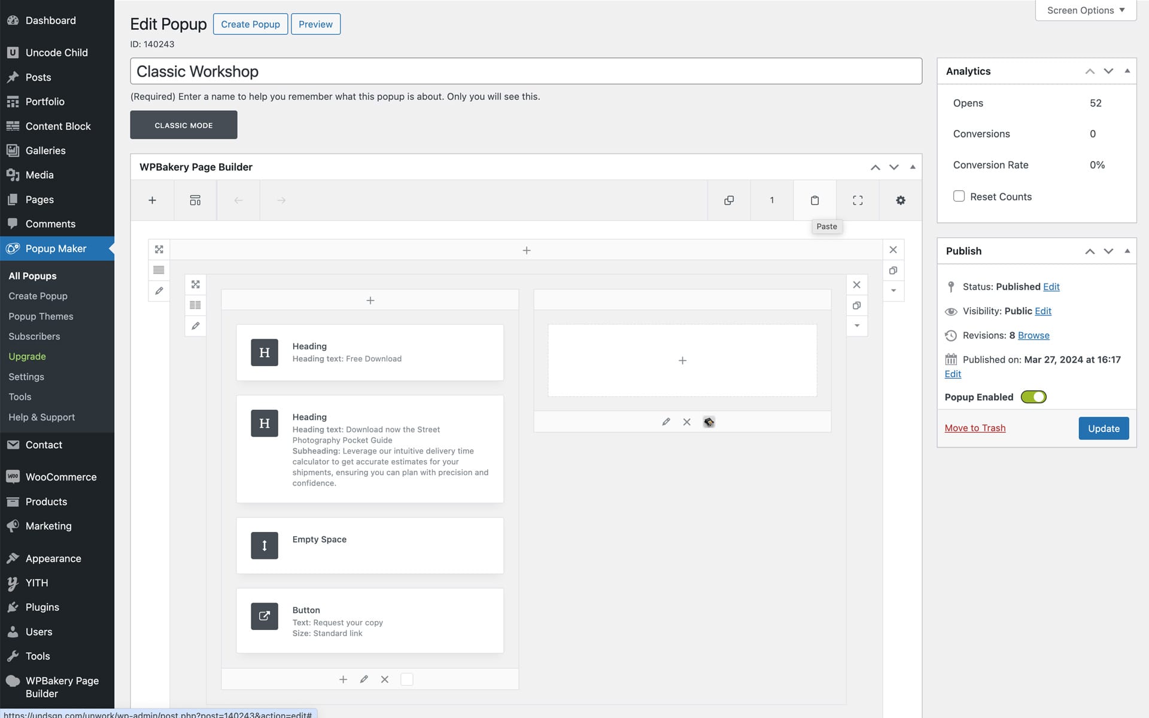Screen dimensions: 1149x718
Task: Click the Update button
Action: click(1103, 428)
